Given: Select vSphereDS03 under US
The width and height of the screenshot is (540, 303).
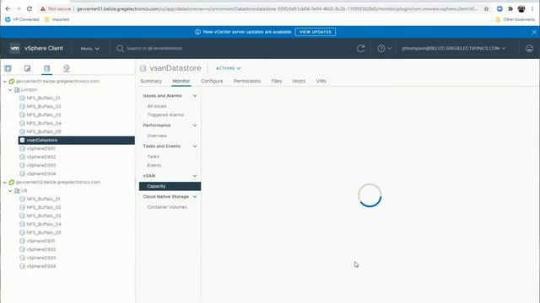Looking at the screenshot, I should pyautogui.click(x=41, y=258).
